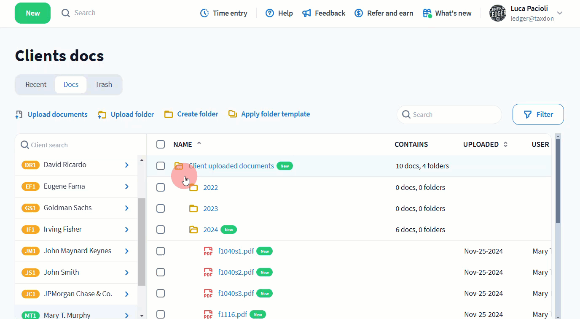Click the client list vertical scrollbar thumb
The width and height of the screenshot is (580, 319).
tap(142, 242)
